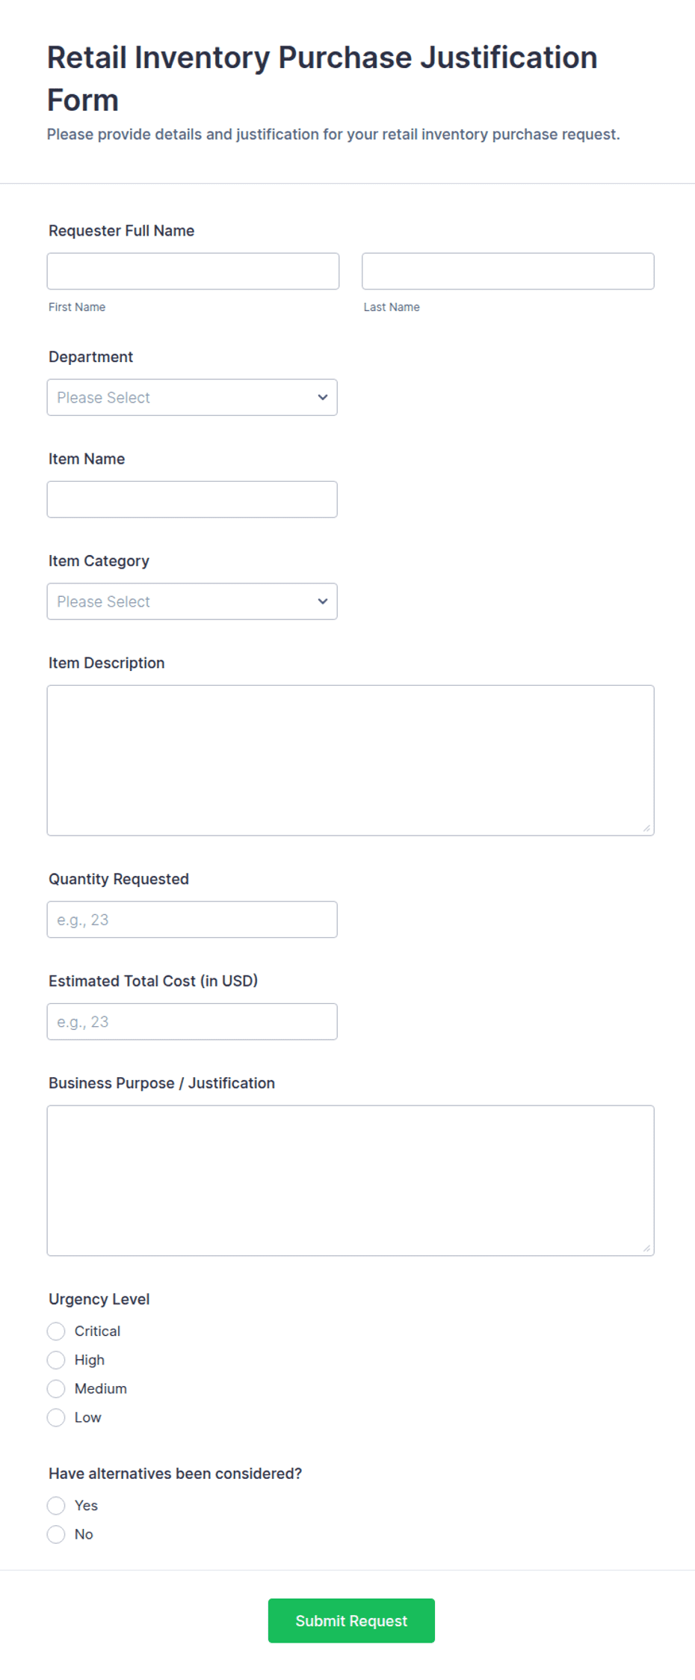Viewport: 695px width, 1680px height.
Task: Expand the Item Category dropdown
Action: tap(191, 601)
